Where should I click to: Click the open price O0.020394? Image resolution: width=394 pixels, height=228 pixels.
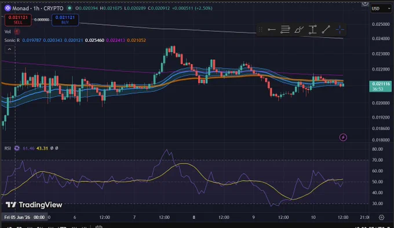[87, 8]
